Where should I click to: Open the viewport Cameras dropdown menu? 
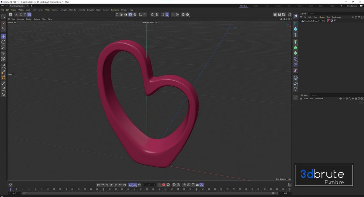pyautogui.click(x=20, y=19)
